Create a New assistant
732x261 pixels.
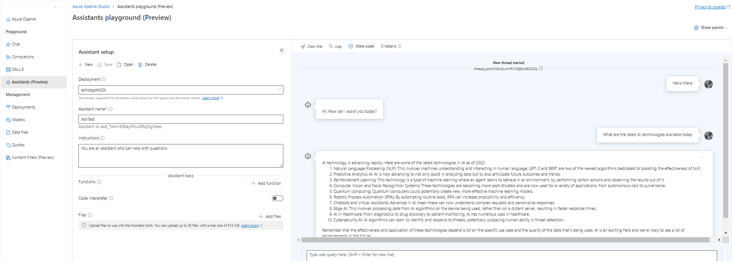coord(86,64)
